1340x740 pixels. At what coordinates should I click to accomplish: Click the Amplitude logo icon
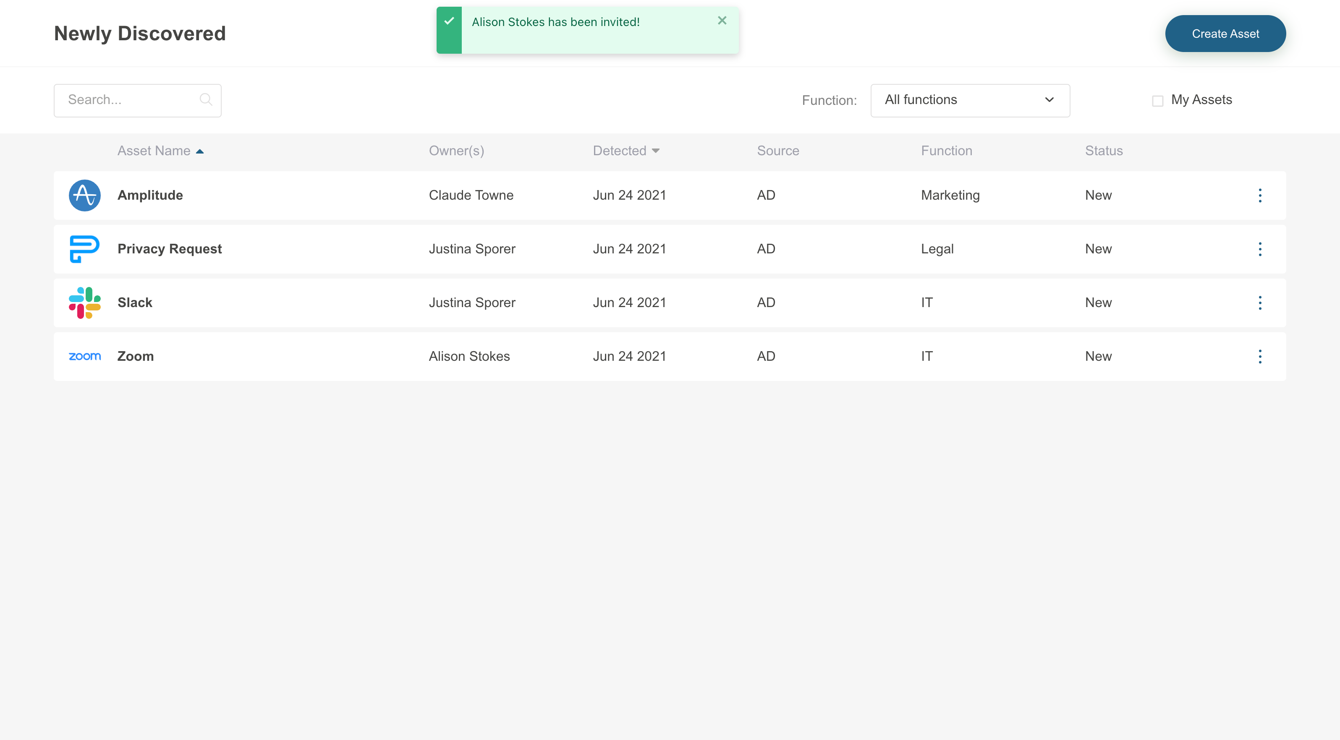pyautogui.click(x=84, y=195)
